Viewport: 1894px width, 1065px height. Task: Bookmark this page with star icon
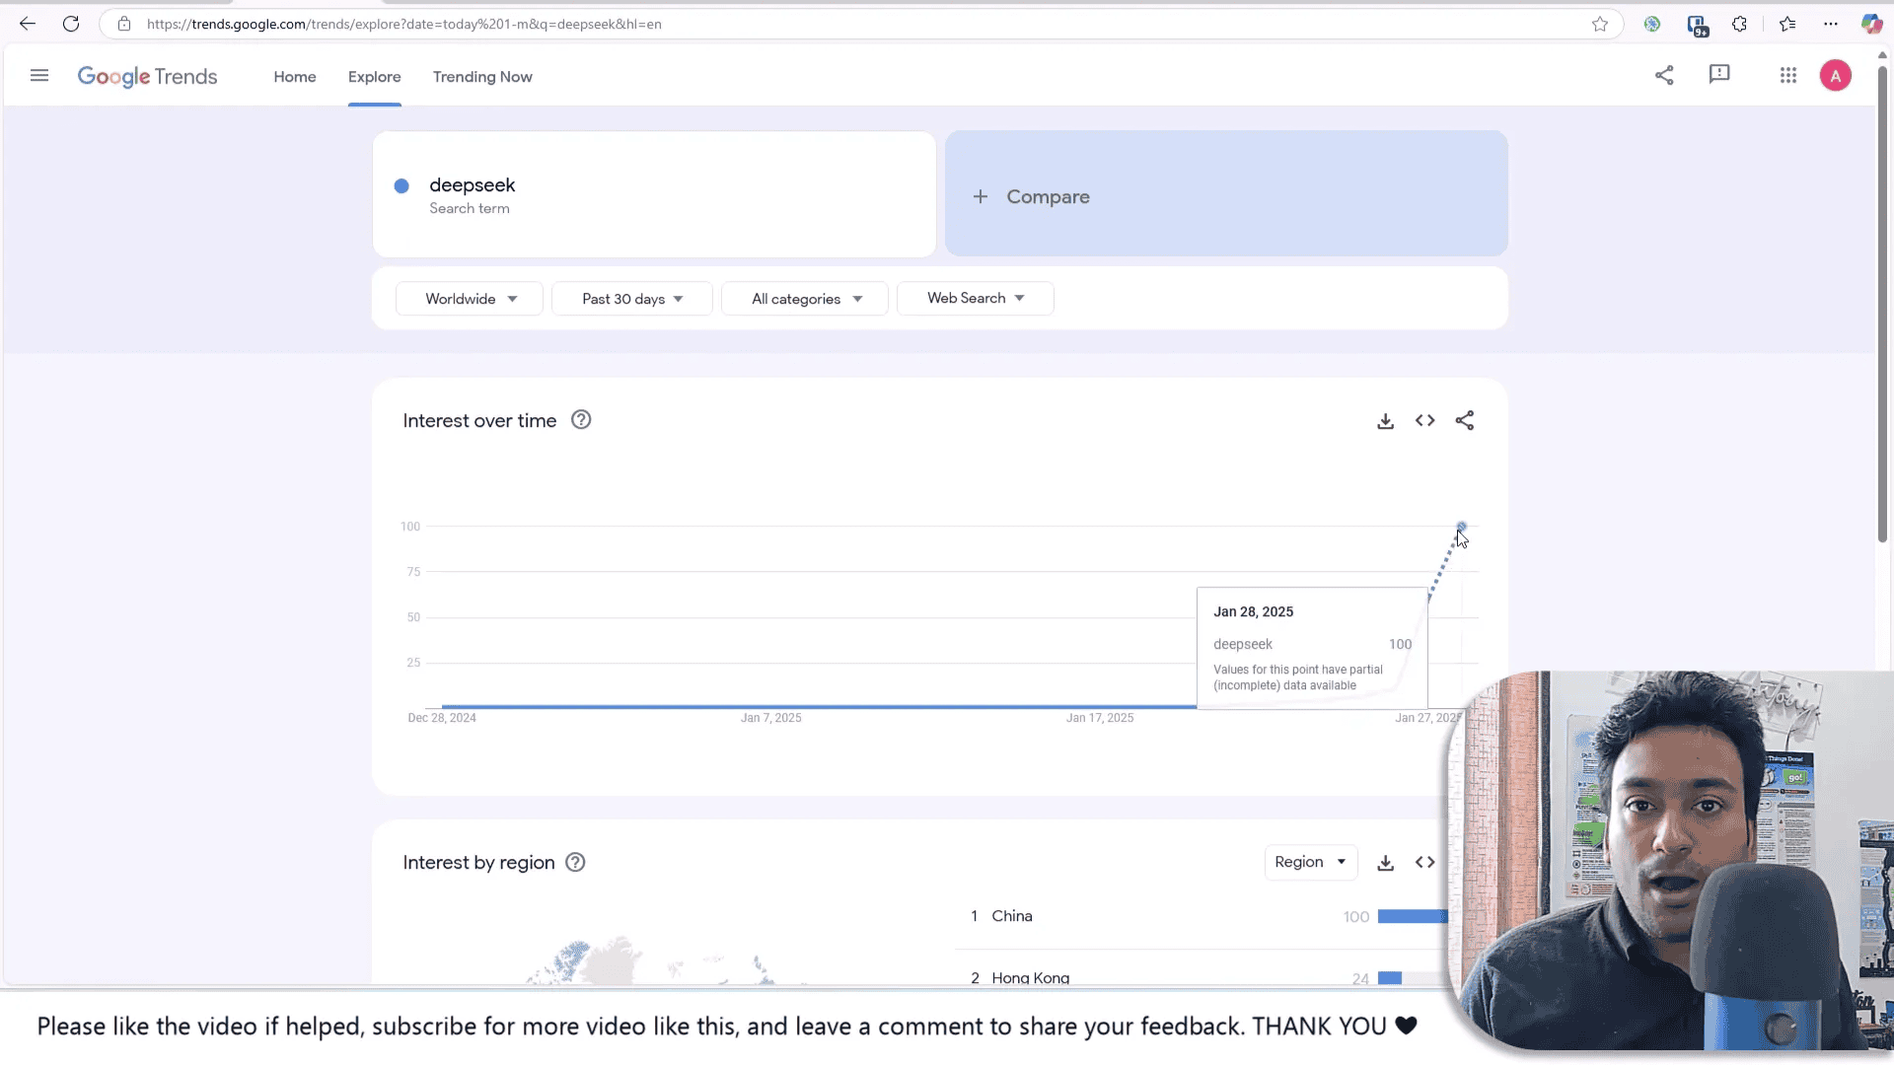[x=1600, y=24]
